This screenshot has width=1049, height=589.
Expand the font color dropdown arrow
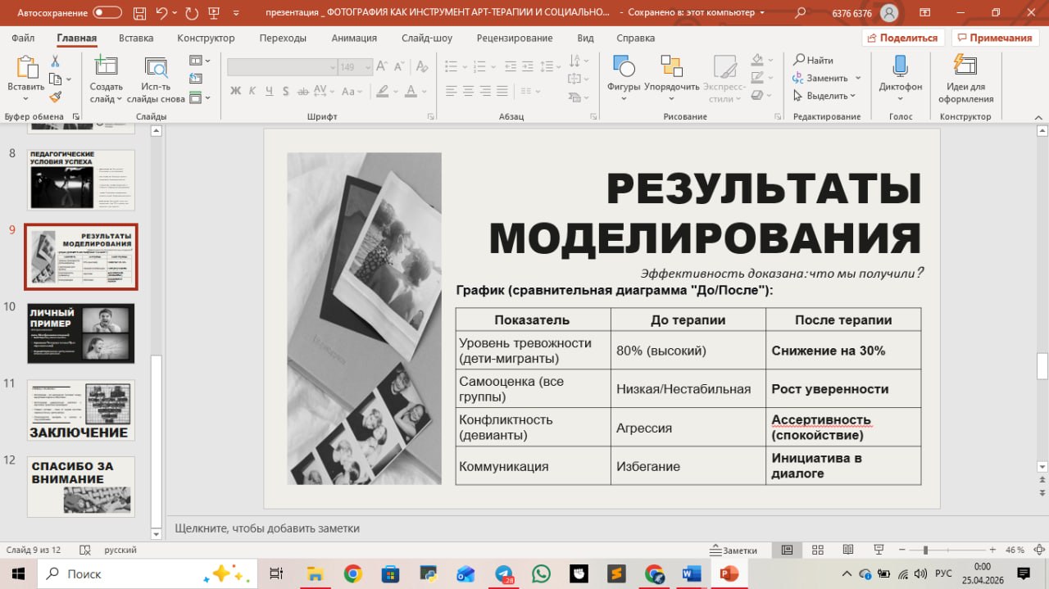425,91
